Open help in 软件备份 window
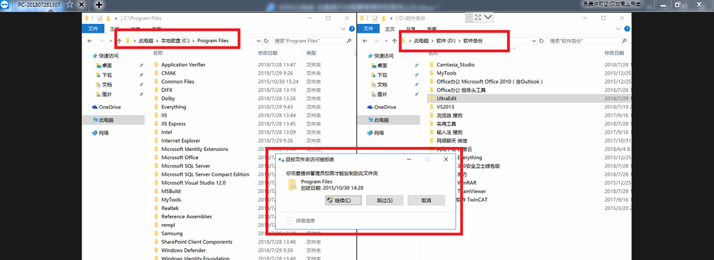The width and height of the screenshot is (714, 260). (x=626, y=29)
